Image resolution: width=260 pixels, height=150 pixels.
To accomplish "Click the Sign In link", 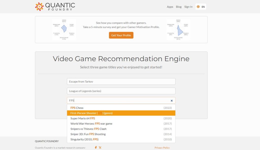I will [x=188, y=7].
